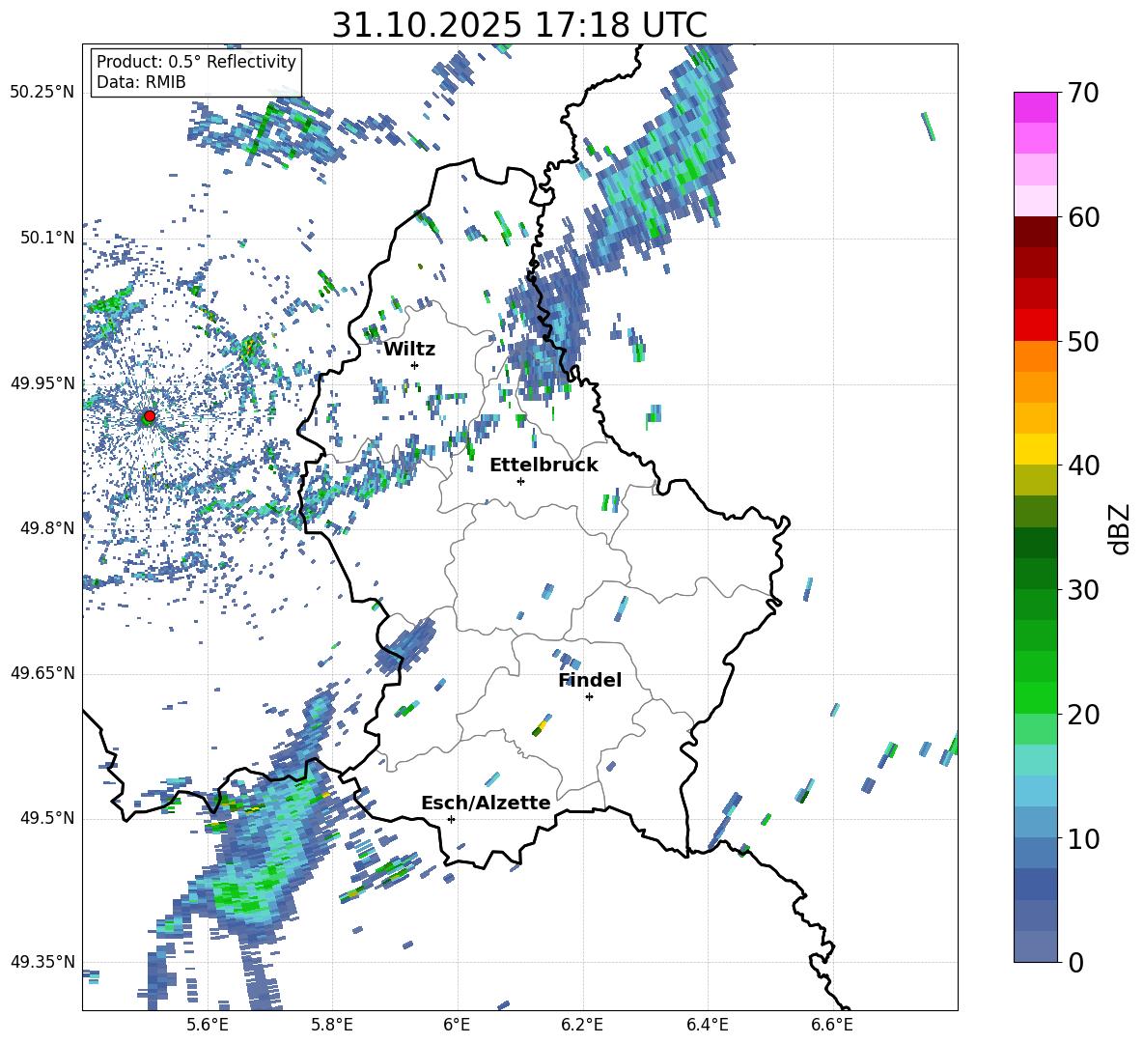Click the 49.95°N latitude label

[x=42, y=383]
